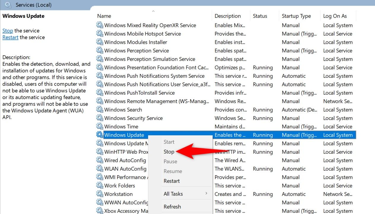Choose Refresh in the context menu
The height and width of the screenshot is (214, 375).
172,207
